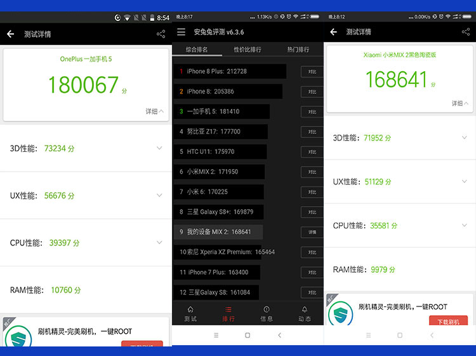
Task: Tap 下载刷机 button on right phone ad
Action: click(448, 320)
